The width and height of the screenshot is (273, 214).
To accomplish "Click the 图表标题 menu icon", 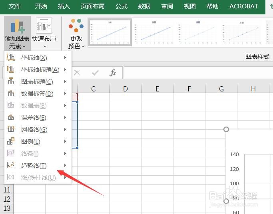I will point(11,81).
